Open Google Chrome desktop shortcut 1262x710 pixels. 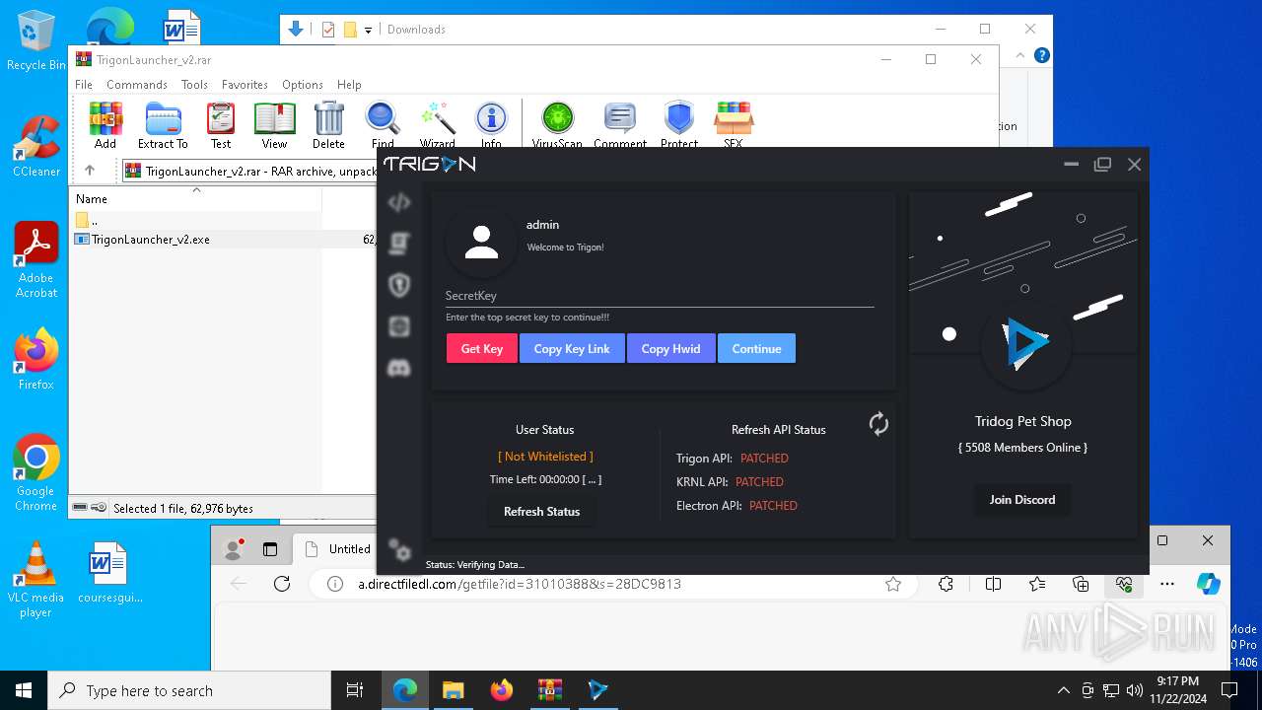pos(36,473)
